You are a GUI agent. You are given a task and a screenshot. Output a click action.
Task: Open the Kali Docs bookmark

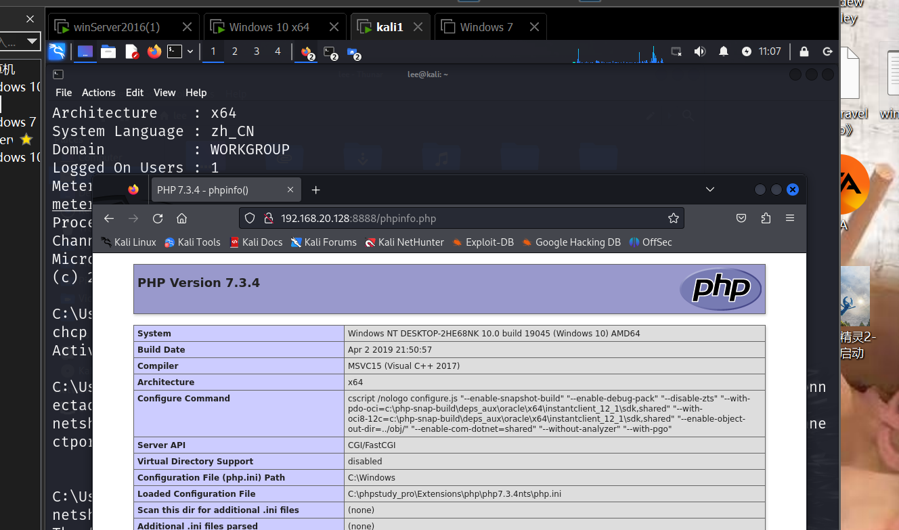click(256, 242)
